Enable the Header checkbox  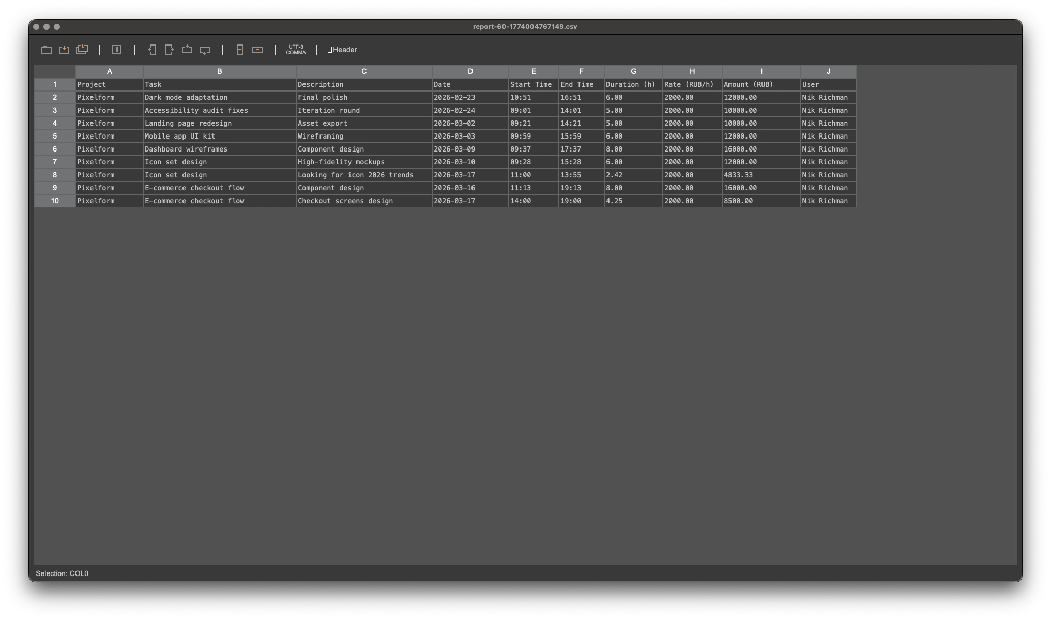[330, 50]
